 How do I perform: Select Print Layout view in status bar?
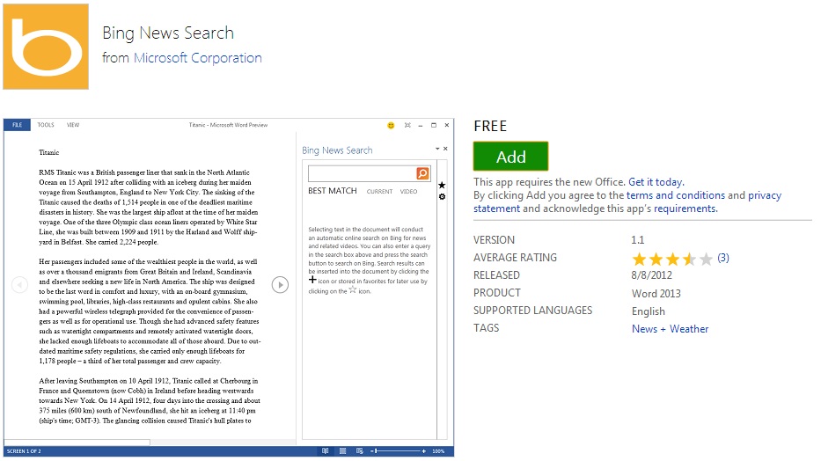click(x=342, y=451)
